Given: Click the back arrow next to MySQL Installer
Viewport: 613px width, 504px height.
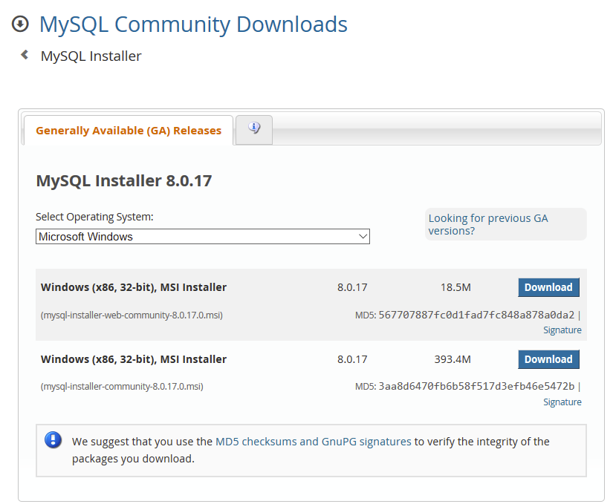Looking at the screenshot, I should (x=25, y=55).
